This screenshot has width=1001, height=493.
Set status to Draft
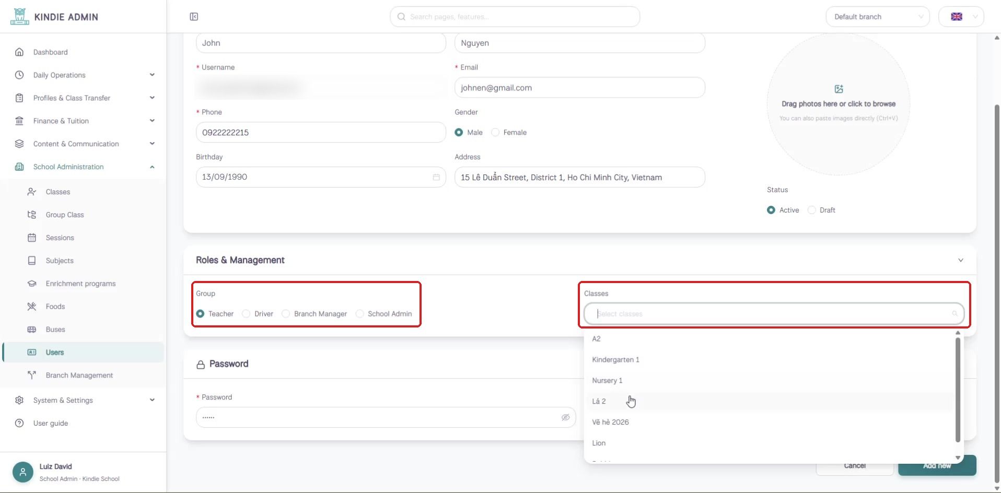click(812, 210)
